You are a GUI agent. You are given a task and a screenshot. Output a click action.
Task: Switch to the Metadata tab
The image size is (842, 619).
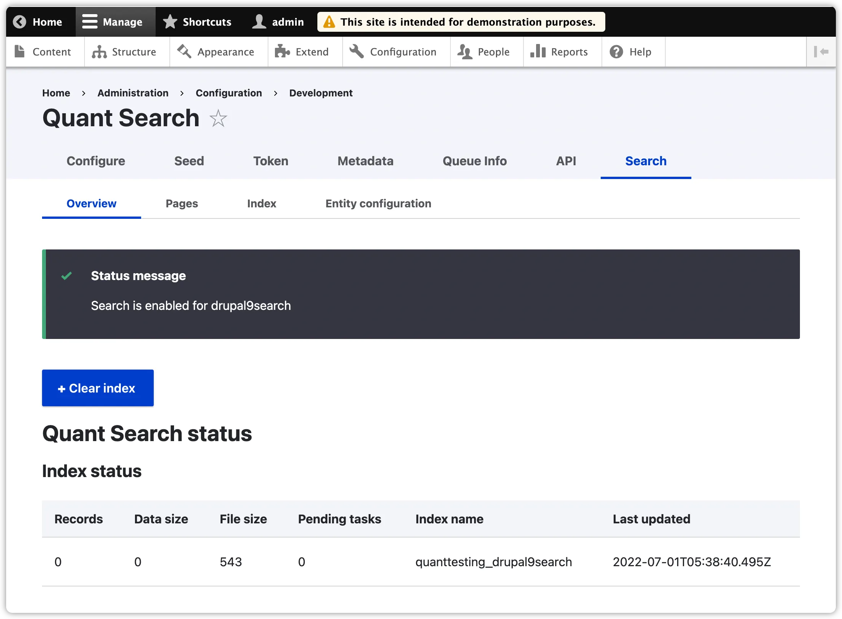[365, 161]
